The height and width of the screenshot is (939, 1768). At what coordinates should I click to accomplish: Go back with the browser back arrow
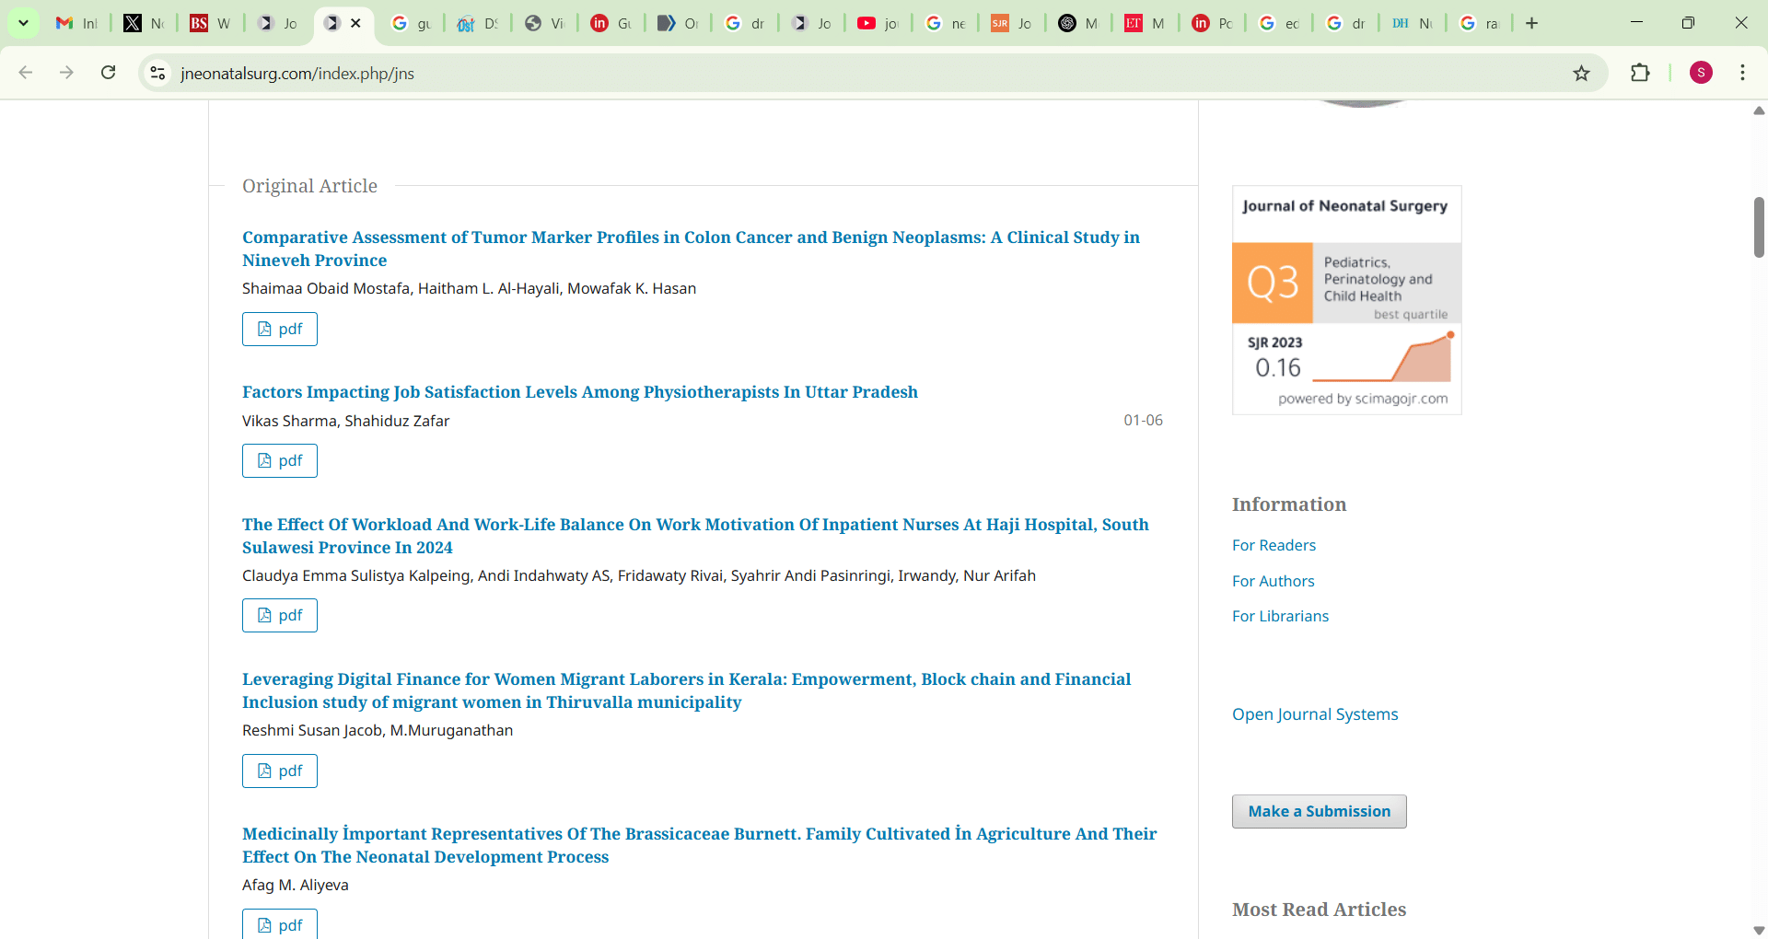point(26,73)
